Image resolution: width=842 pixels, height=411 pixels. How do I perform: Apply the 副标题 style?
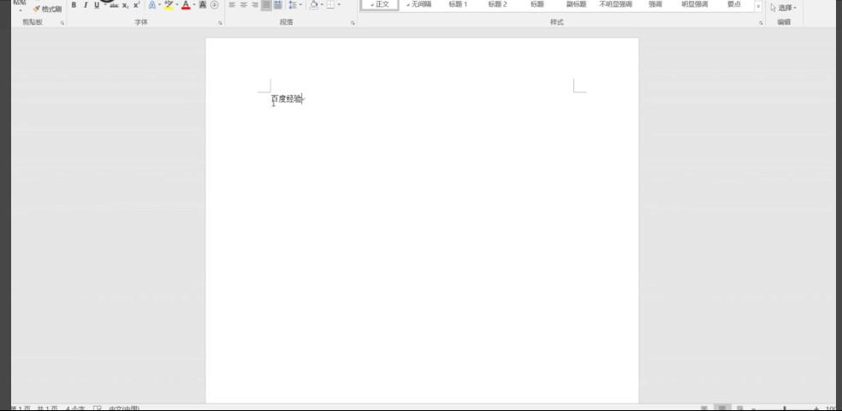click(x=576, y=4)
